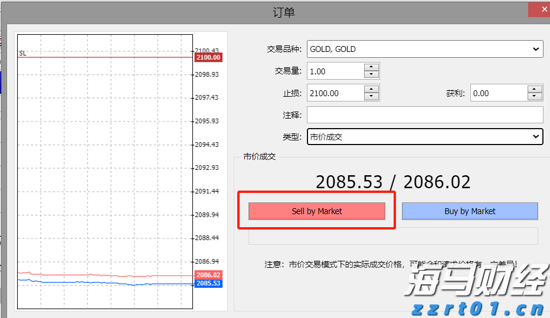The height and width of the screenshot is (318, 550).
Task: Click the 2100.00 SL price label on chart
Action: (x=208, y=57)
